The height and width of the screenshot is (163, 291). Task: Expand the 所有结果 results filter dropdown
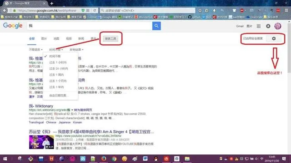pyautogui.click(x=76, y=49)
